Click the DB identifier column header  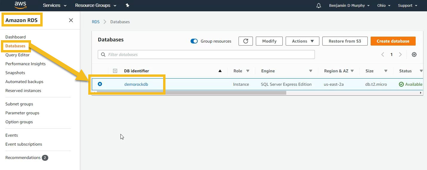pos(137,71)
